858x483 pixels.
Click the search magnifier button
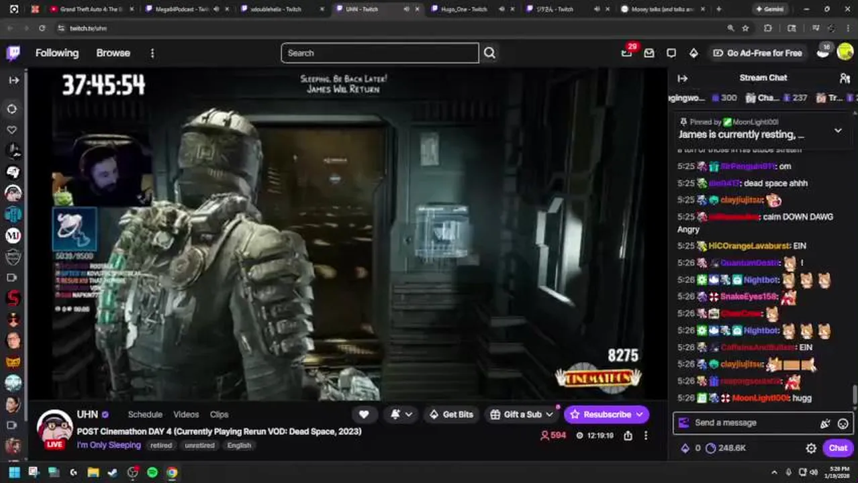click(x=489, y=53)
